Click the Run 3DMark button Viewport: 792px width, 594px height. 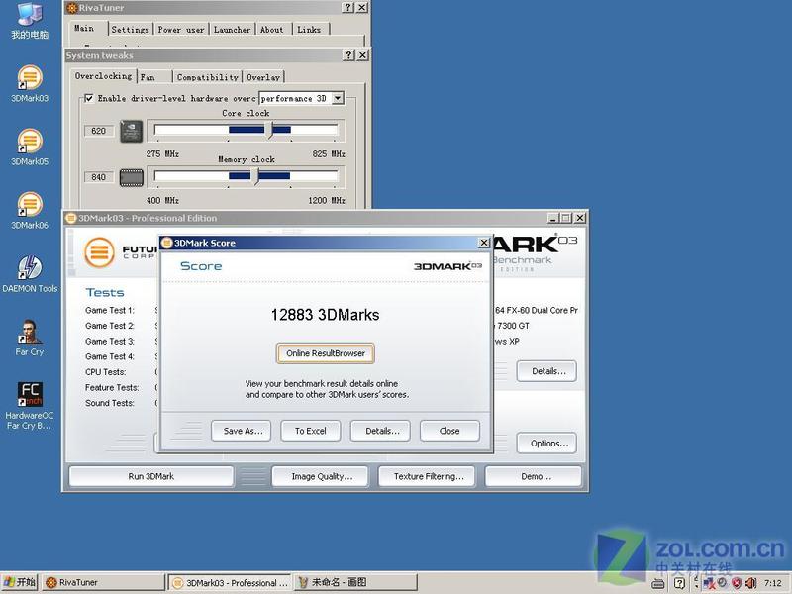pos(151,476)
